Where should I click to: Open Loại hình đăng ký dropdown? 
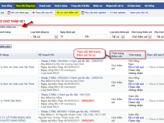click(x=44, y=37)
